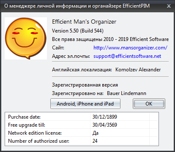Select the Network edition license label

pos(35,133)
